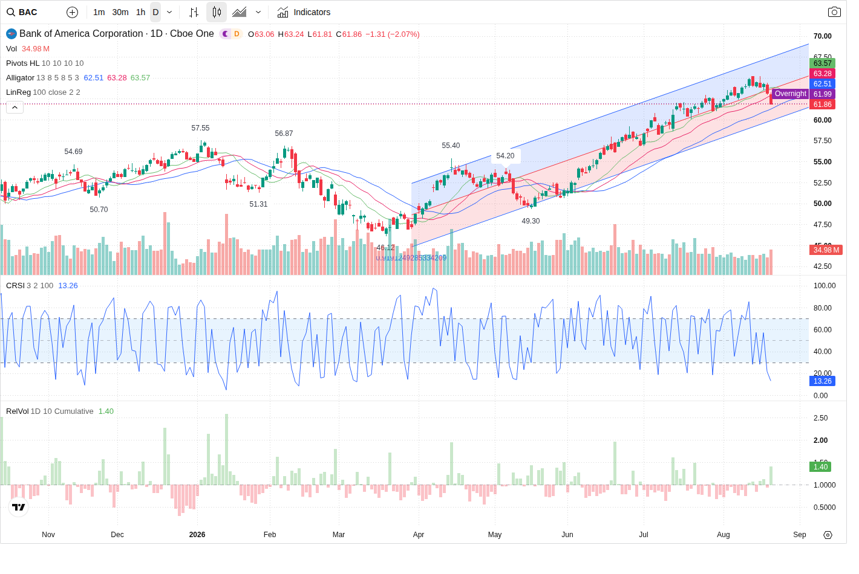Click the TradingView logo
The width and height of the screenshot is (859, 574).
point(19,508)
